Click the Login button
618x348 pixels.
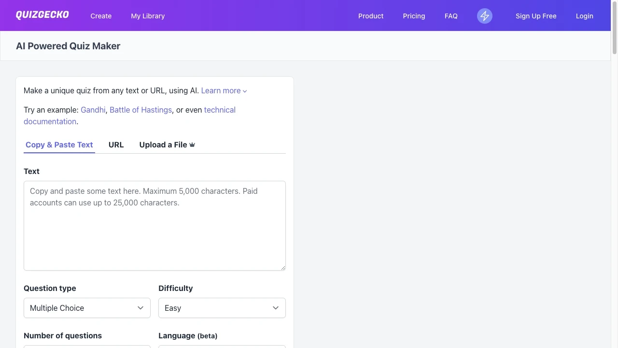click(x=584, y=16)
